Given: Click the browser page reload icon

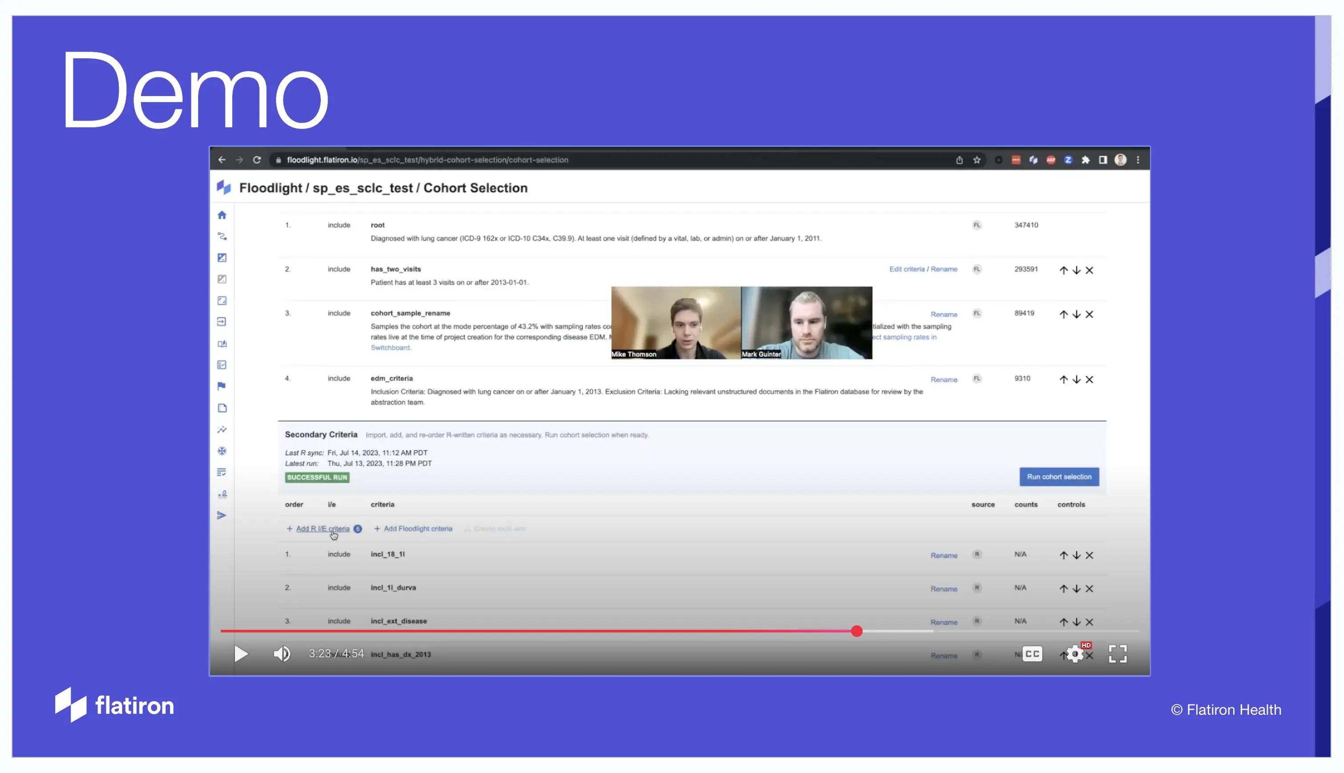Looking at the screenshot, I should [257, 159].
